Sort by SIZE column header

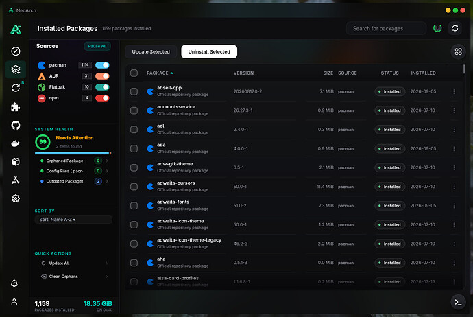click(x=328, y=73)
